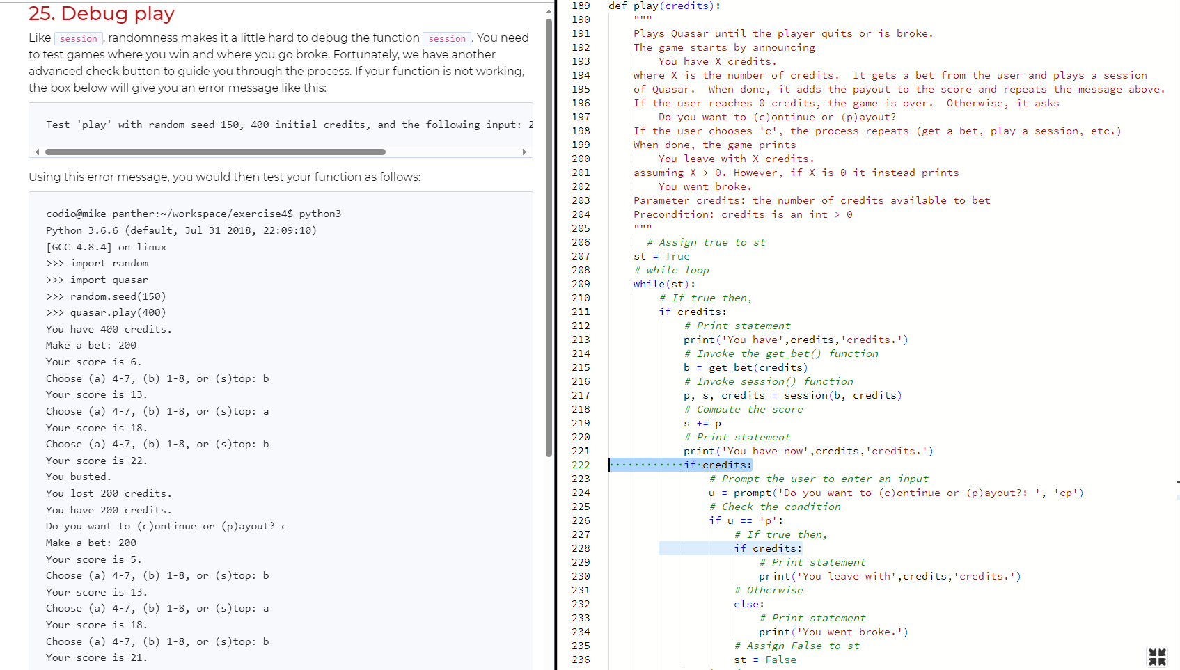The height and width of the screenshot is (670, 1180).
Task: Click the print('You went broke.') line
Action: (x=833, y=632)
